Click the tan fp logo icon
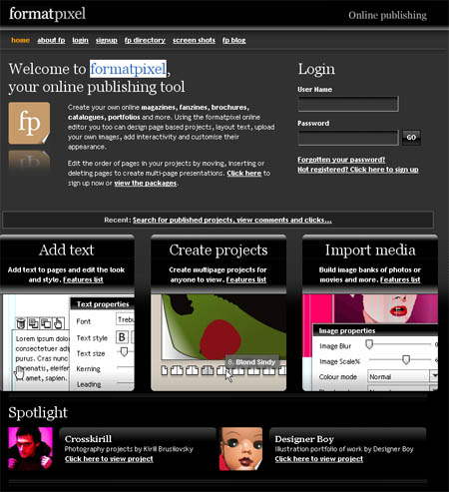The height and width of the screenshot is (492, 449). point(29,123)
